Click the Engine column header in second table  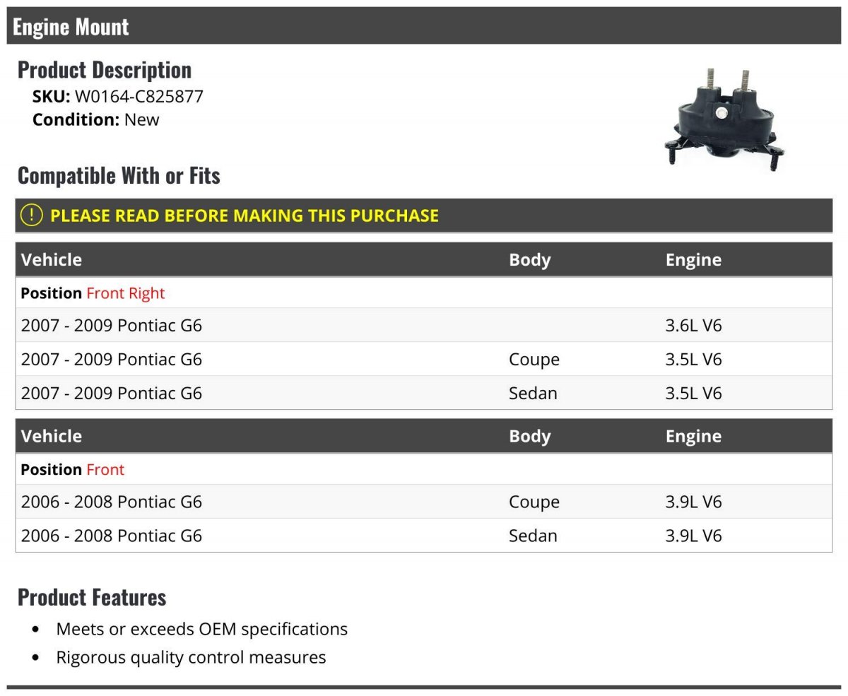coord(693,436)
